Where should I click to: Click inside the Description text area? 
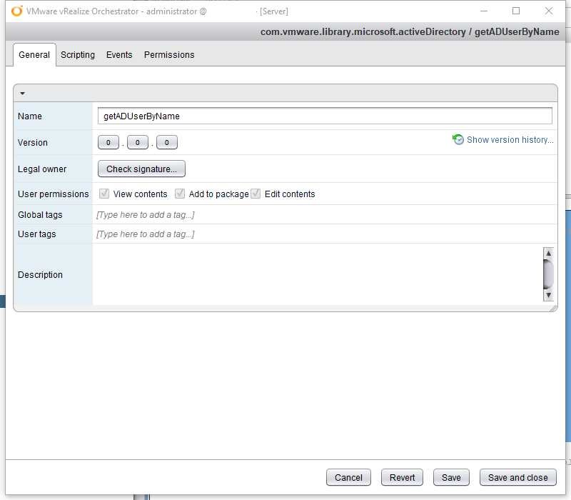(318, 274)
